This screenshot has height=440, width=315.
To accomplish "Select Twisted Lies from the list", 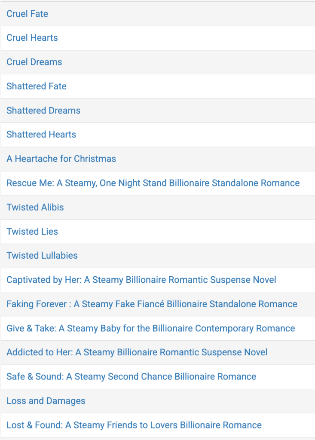I will [32, 231].
